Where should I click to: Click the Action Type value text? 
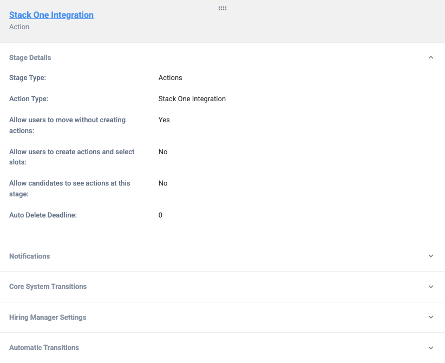point(192,99)
